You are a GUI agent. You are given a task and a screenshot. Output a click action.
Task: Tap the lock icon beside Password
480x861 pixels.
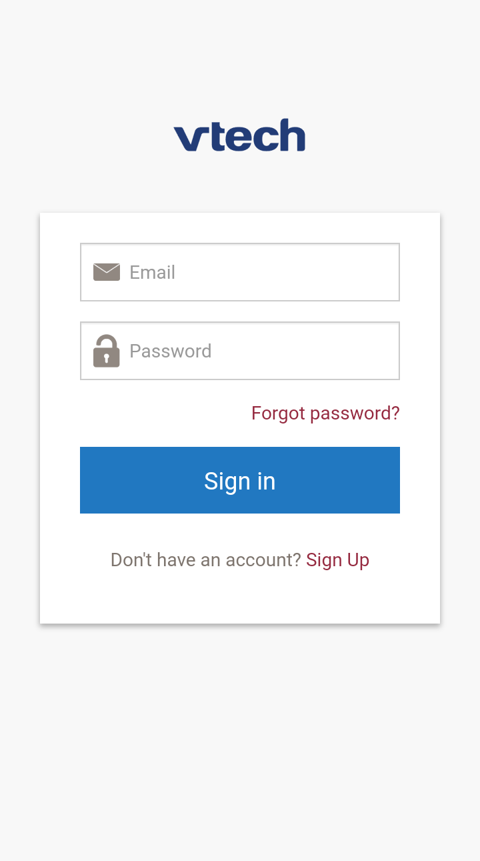(x=107, y=351)
